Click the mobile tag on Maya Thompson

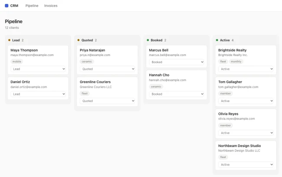[x=17, y=61]
